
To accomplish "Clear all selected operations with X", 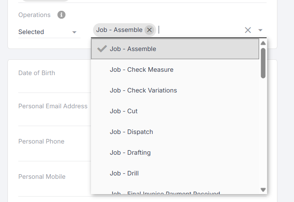I will pyautogui.click(x=248, y=30).
